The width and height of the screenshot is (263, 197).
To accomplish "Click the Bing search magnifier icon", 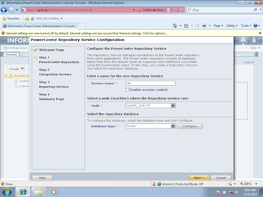I will (x=256, y=10).
